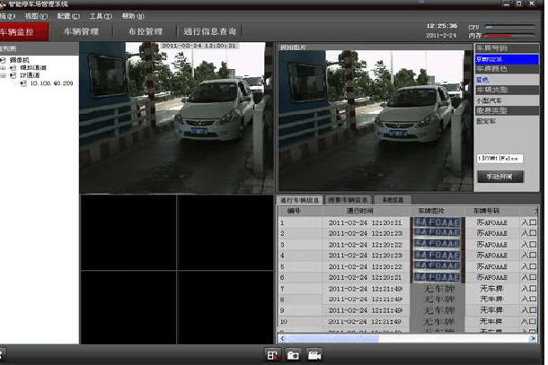Click the empty video pane left of the table
Image resolution: width=548 pixels, height=365 pixels.
225,232
